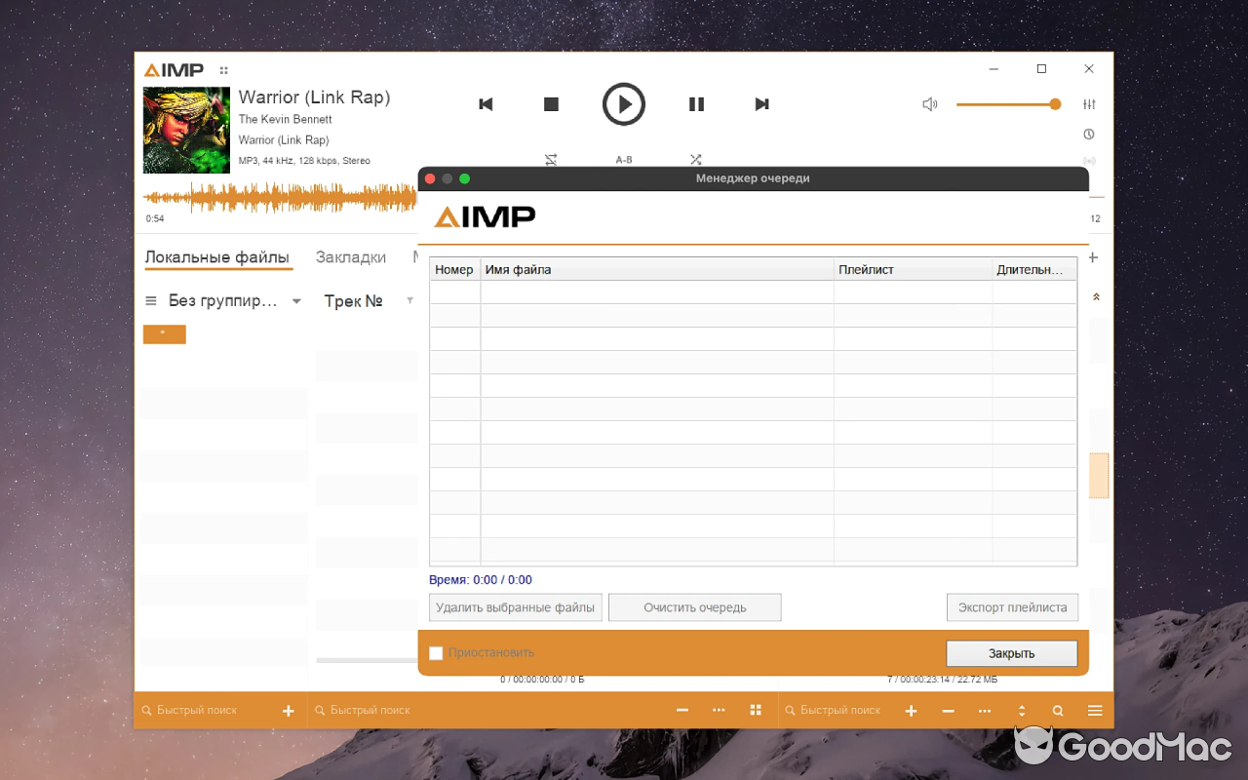Toggle the playlist sort direction arrows
Image resolution: width=1248 pixels, height=780 pixels.
tap(1021, 710)
